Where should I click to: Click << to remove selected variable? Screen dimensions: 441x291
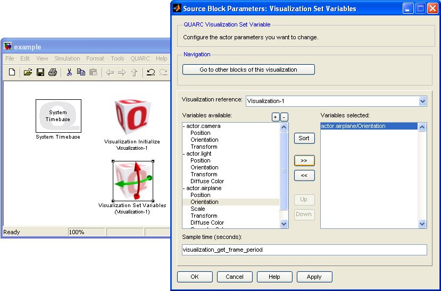tap(304, 175)
